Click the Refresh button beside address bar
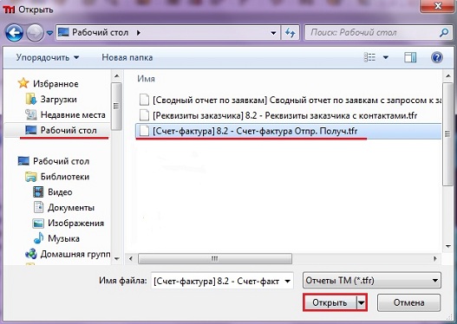Screen dimensions: 457x324 (x=290, y=33)
